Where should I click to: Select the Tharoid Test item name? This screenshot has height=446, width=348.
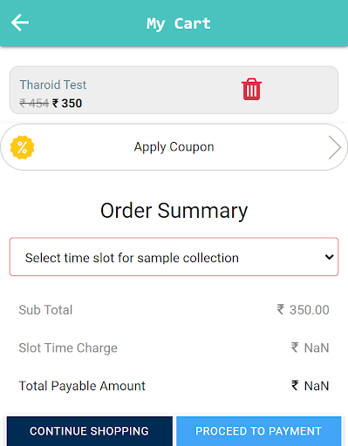(x=53, y=84)
